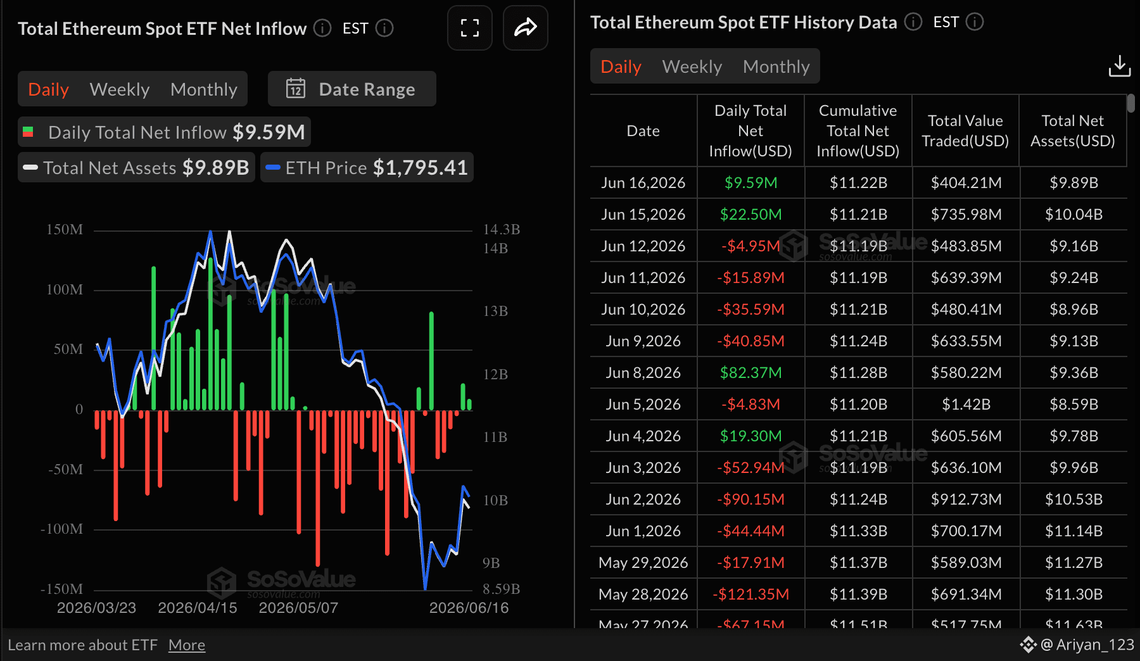Click the @Ariyan_123 author handle
Image resolution: width=1140 pixels, height=661 pixels.
click(1087, 645)
